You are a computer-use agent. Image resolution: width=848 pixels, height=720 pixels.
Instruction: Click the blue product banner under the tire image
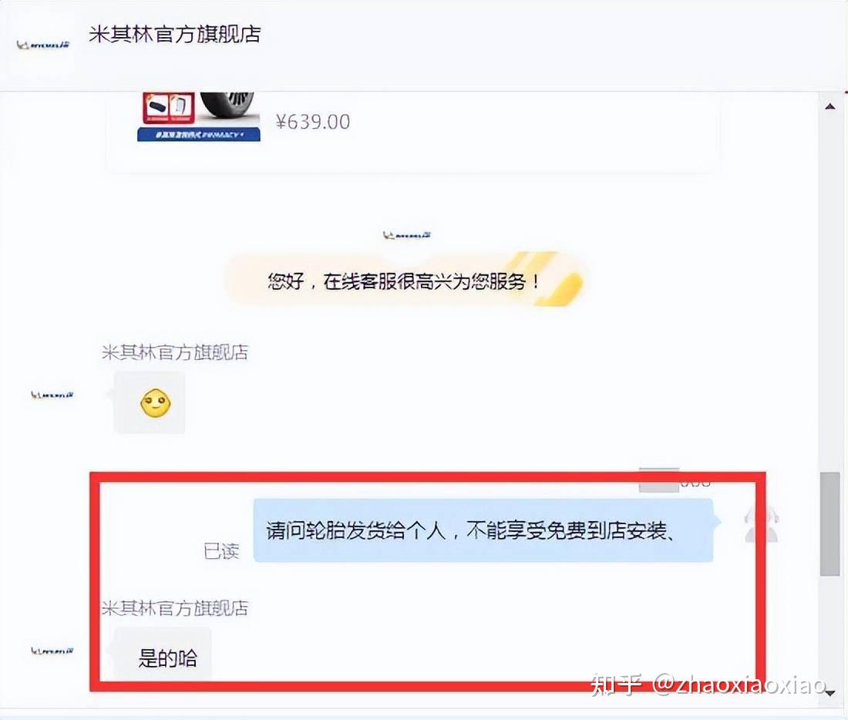[x=198, y=135]
